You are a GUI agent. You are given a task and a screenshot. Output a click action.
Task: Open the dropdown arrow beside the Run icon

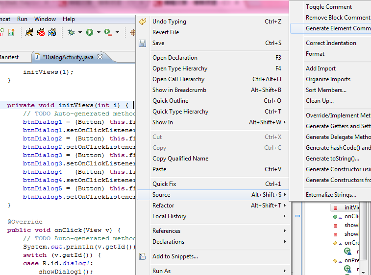point(99,33)
